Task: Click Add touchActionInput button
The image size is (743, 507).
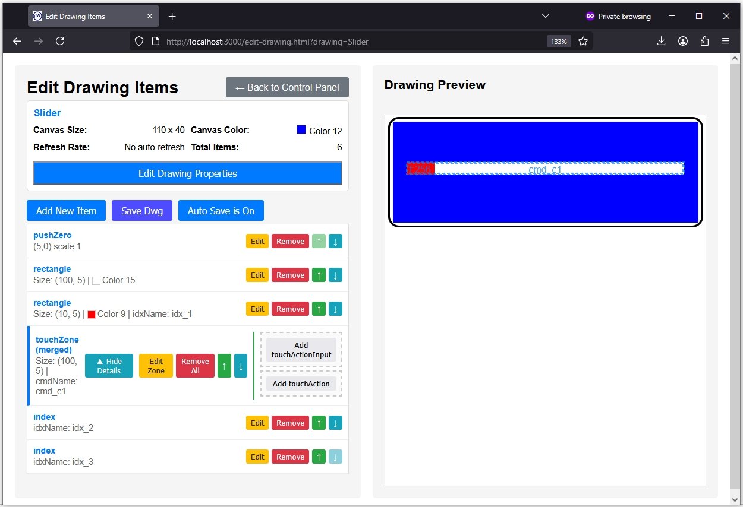Action: click(301, 350)
